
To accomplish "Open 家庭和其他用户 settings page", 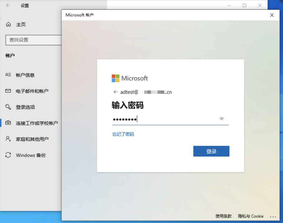I will pos(32,139).
